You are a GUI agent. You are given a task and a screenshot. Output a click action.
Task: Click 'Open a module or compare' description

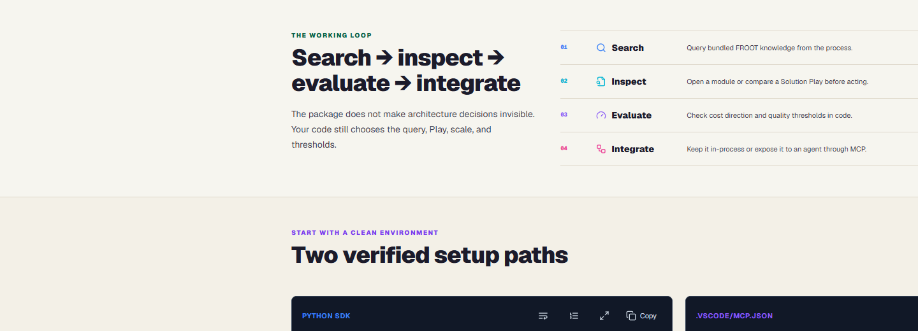pyautogui.click(x=777, y=81)
